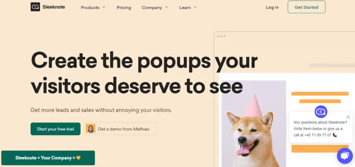355x167 pixels.
Task: Click the three dots on the mock browser
Action: [x=221, y=36]
